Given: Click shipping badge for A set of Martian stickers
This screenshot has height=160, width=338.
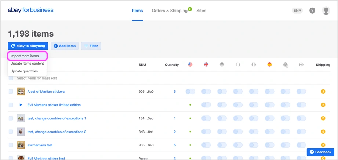Looking at the screenshot, I should click(x=323, y=92).
